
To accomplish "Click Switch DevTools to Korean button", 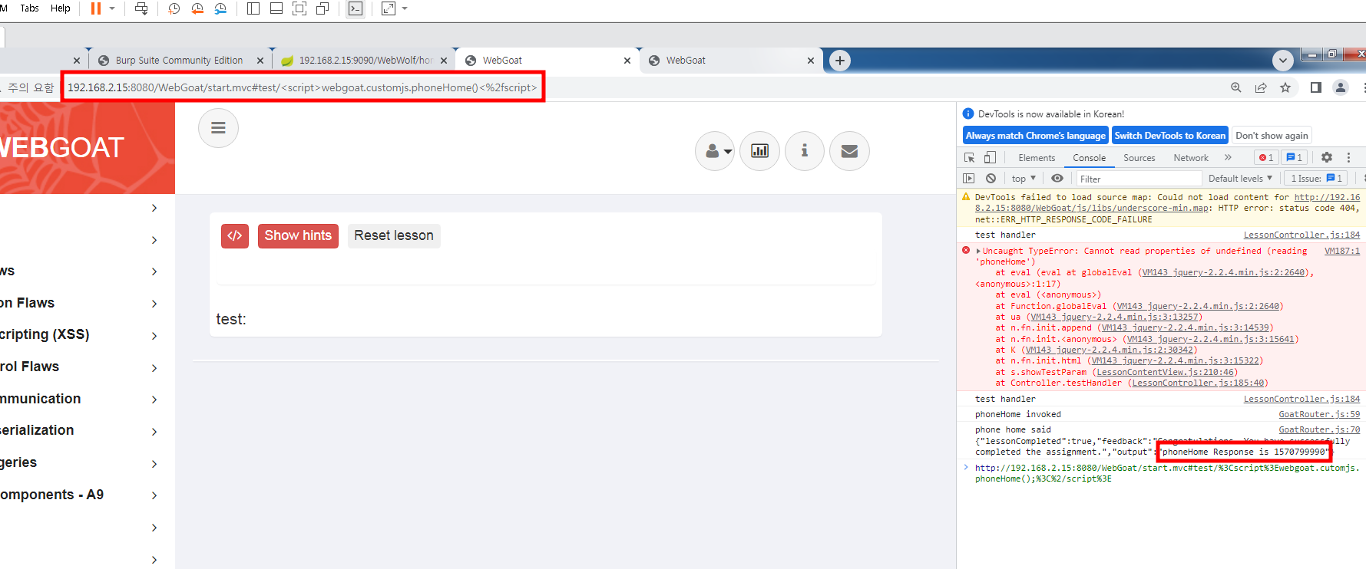I will pos(1170,136).
